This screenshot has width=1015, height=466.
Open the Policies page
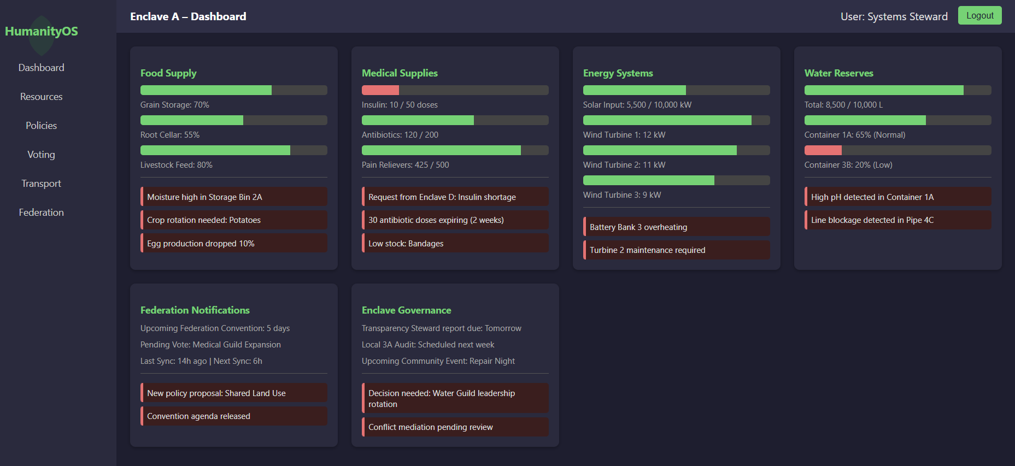42,126
